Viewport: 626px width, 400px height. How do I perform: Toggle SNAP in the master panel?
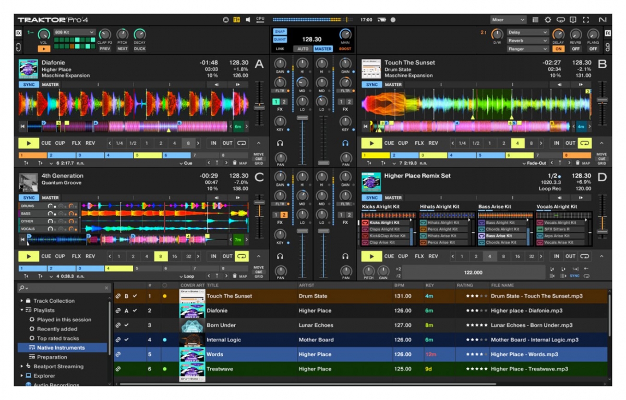(280, 32)
